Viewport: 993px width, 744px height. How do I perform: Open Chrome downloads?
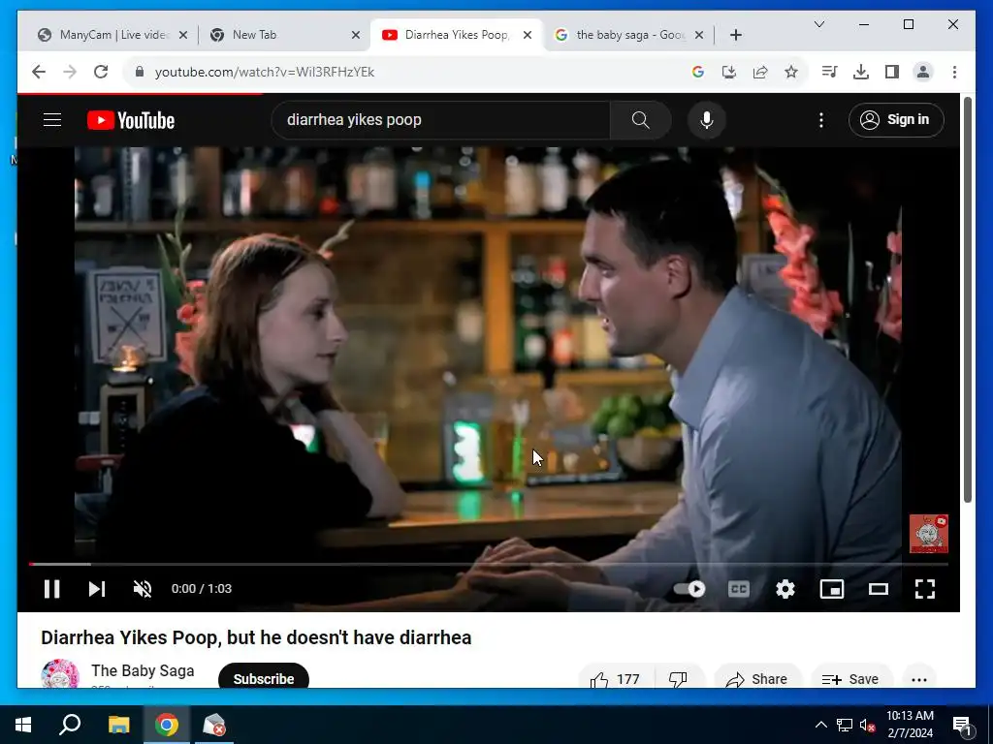click(x=861, y=72)
